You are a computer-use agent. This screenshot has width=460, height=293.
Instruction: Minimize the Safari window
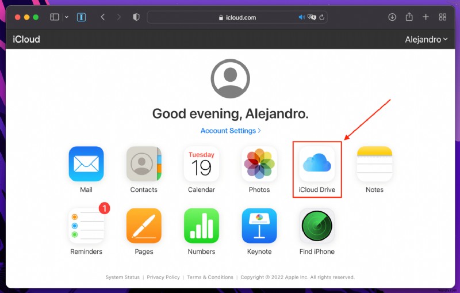coord(26,17)
